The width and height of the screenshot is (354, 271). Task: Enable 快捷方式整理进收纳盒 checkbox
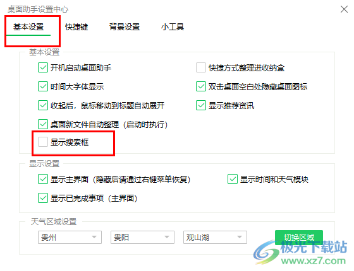(x=201, y=67)
